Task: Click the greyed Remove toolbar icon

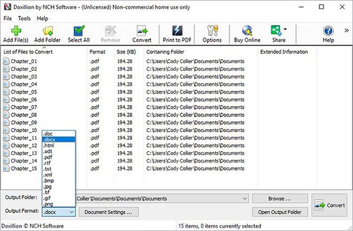Action: [110, 30]
